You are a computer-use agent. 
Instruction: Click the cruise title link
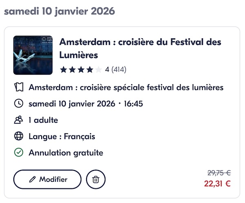coord(140,48)
